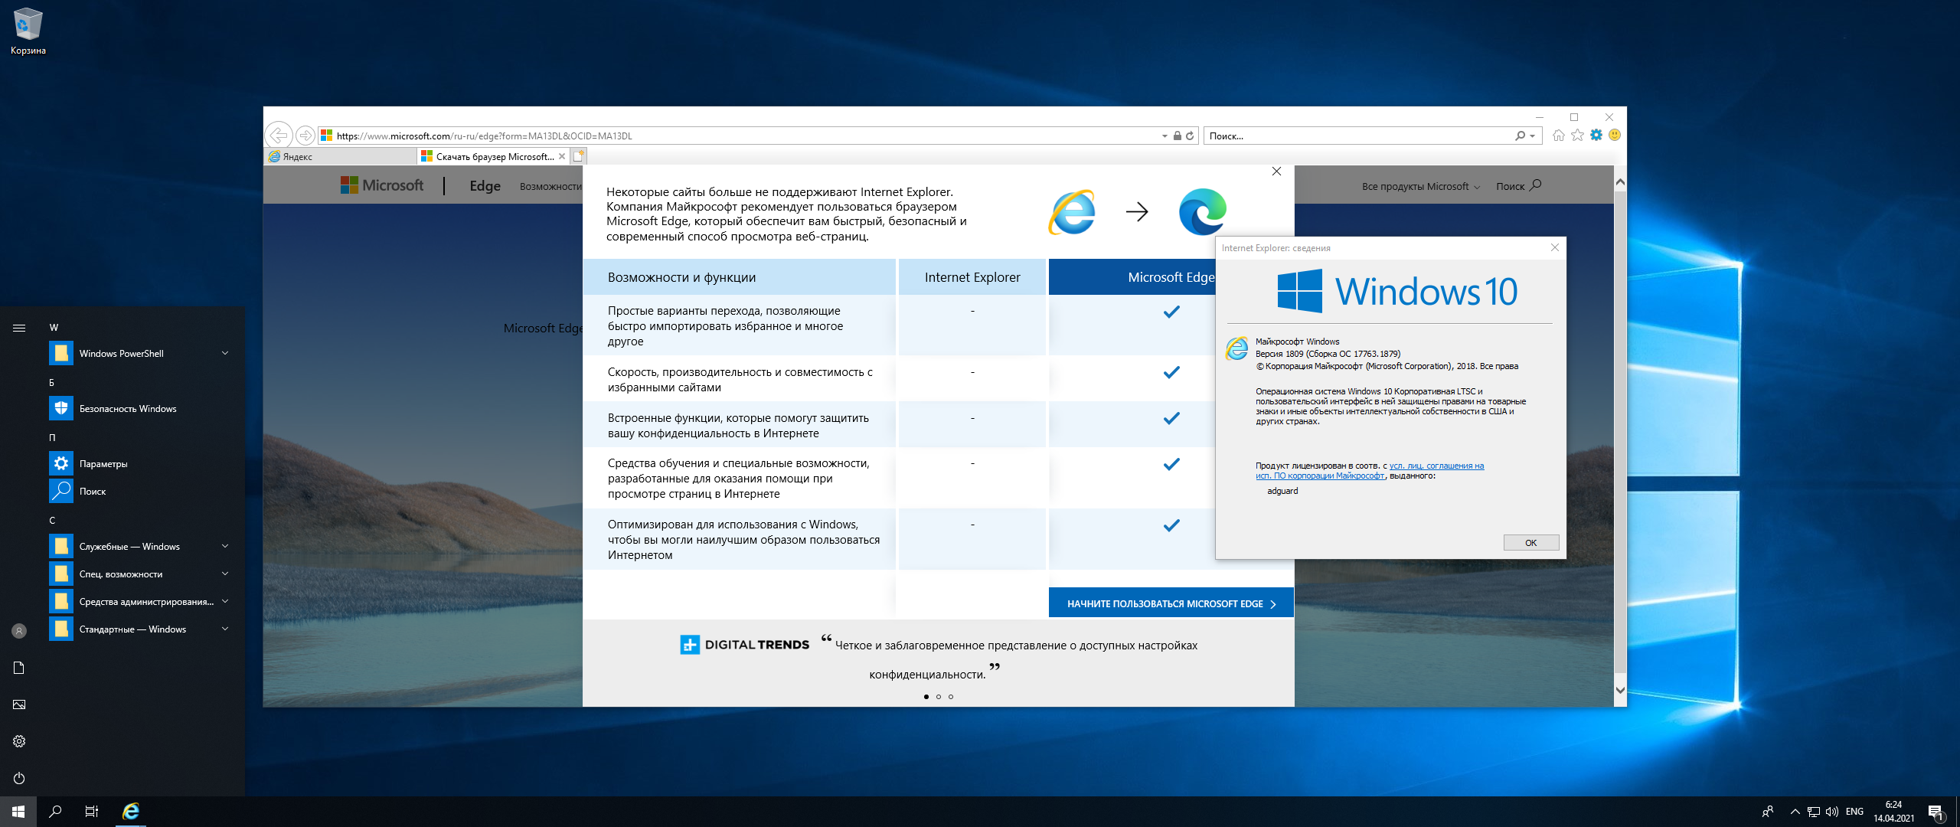This screenshot has height=827, width=1960.
Task: Open the license terms link in about dialog
Action: pos(1369,470)
